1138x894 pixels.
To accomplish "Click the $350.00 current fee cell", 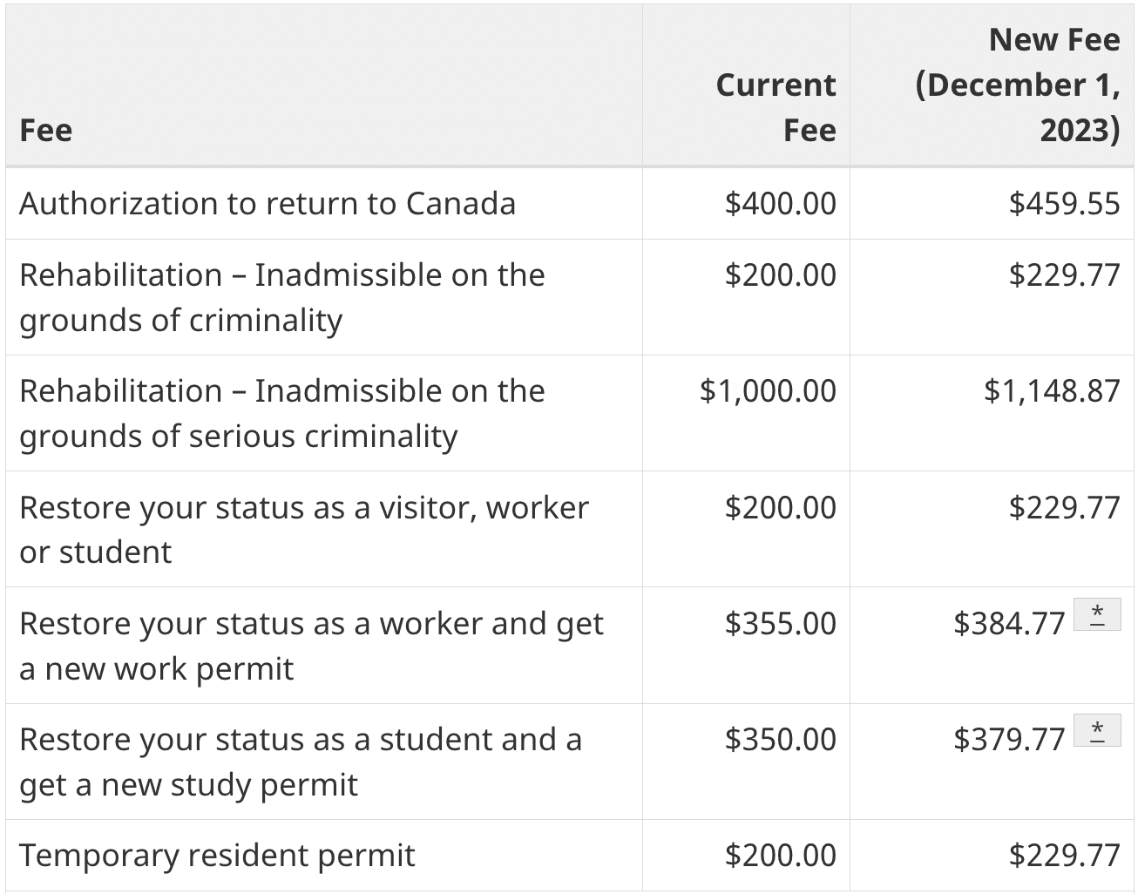I will [780, 739].
